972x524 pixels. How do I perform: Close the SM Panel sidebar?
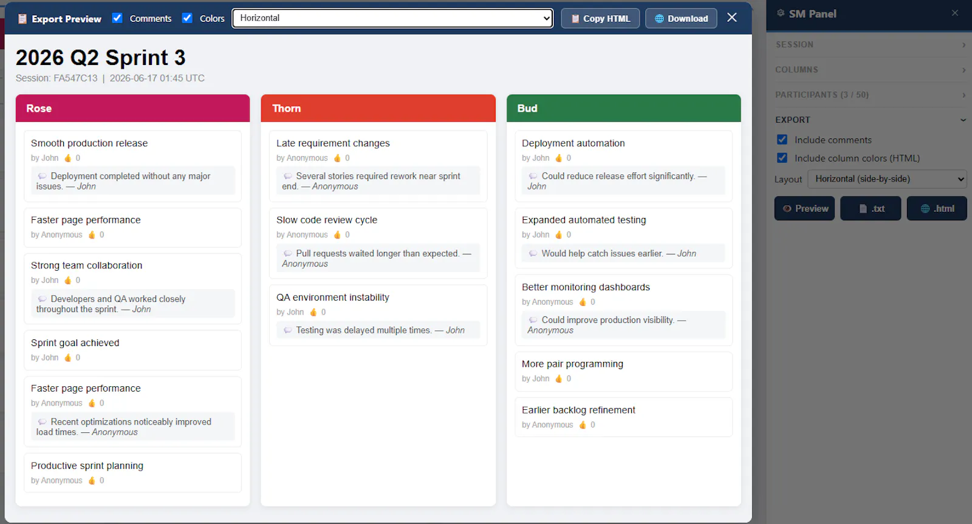[x=955, y=13]
